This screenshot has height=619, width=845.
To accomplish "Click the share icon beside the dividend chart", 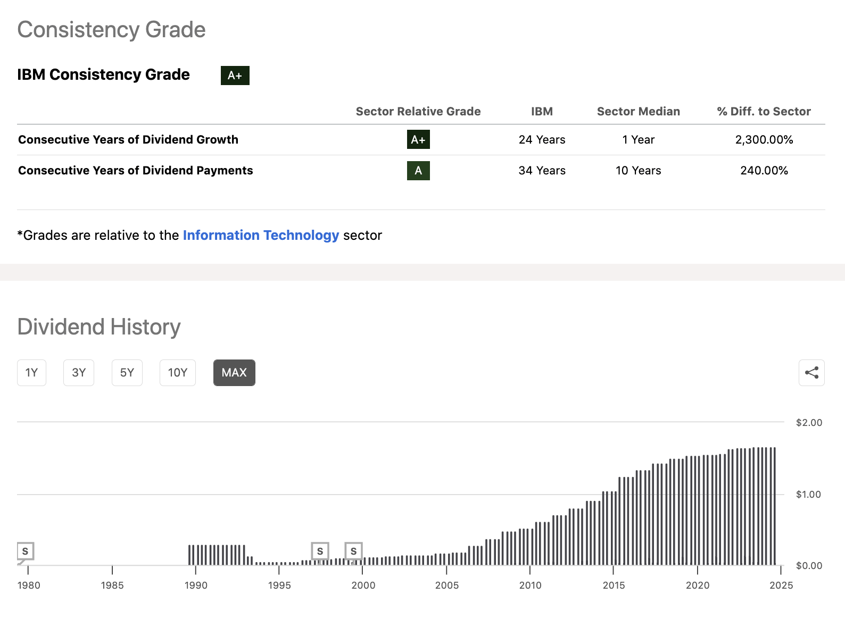I will tap(811, 373).
